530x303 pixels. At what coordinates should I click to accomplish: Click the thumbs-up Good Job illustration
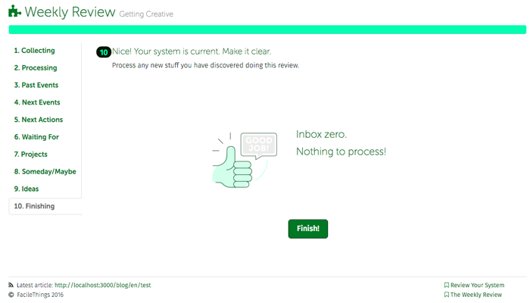[x=245, y=160]
